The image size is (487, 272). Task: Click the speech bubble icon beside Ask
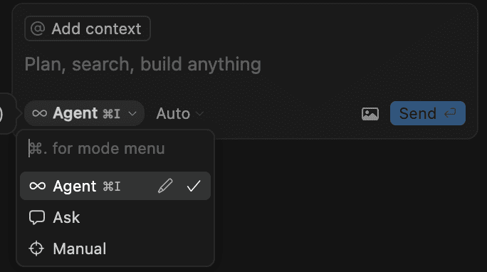pyautogui.click(x=37, y=217)
